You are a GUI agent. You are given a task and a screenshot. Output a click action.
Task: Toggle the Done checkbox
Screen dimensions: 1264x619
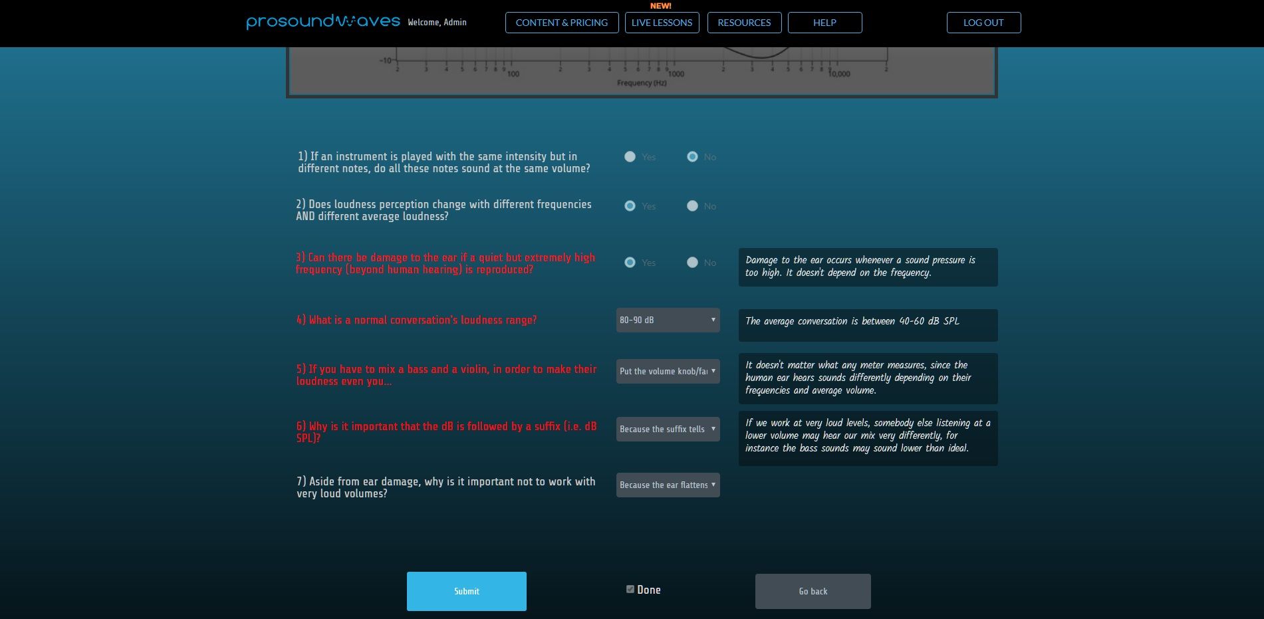[630, 589]
